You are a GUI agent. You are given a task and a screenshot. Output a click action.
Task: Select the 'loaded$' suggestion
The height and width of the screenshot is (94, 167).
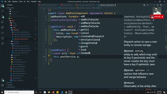pos(101,53)
